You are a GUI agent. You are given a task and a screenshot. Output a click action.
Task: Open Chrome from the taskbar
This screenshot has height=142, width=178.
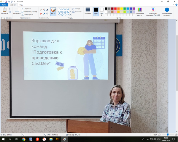(24, 139)
